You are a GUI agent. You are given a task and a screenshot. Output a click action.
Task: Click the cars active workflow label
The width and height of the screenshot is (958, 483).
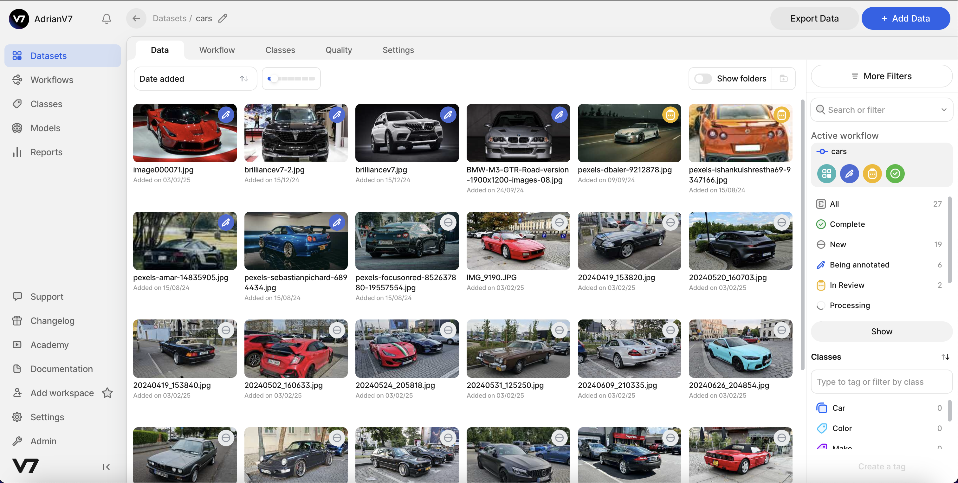click(838, 151)
